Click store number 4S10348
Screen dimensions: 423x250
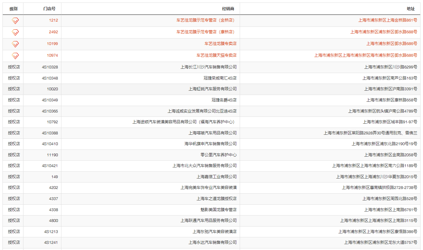click(50, 78)
